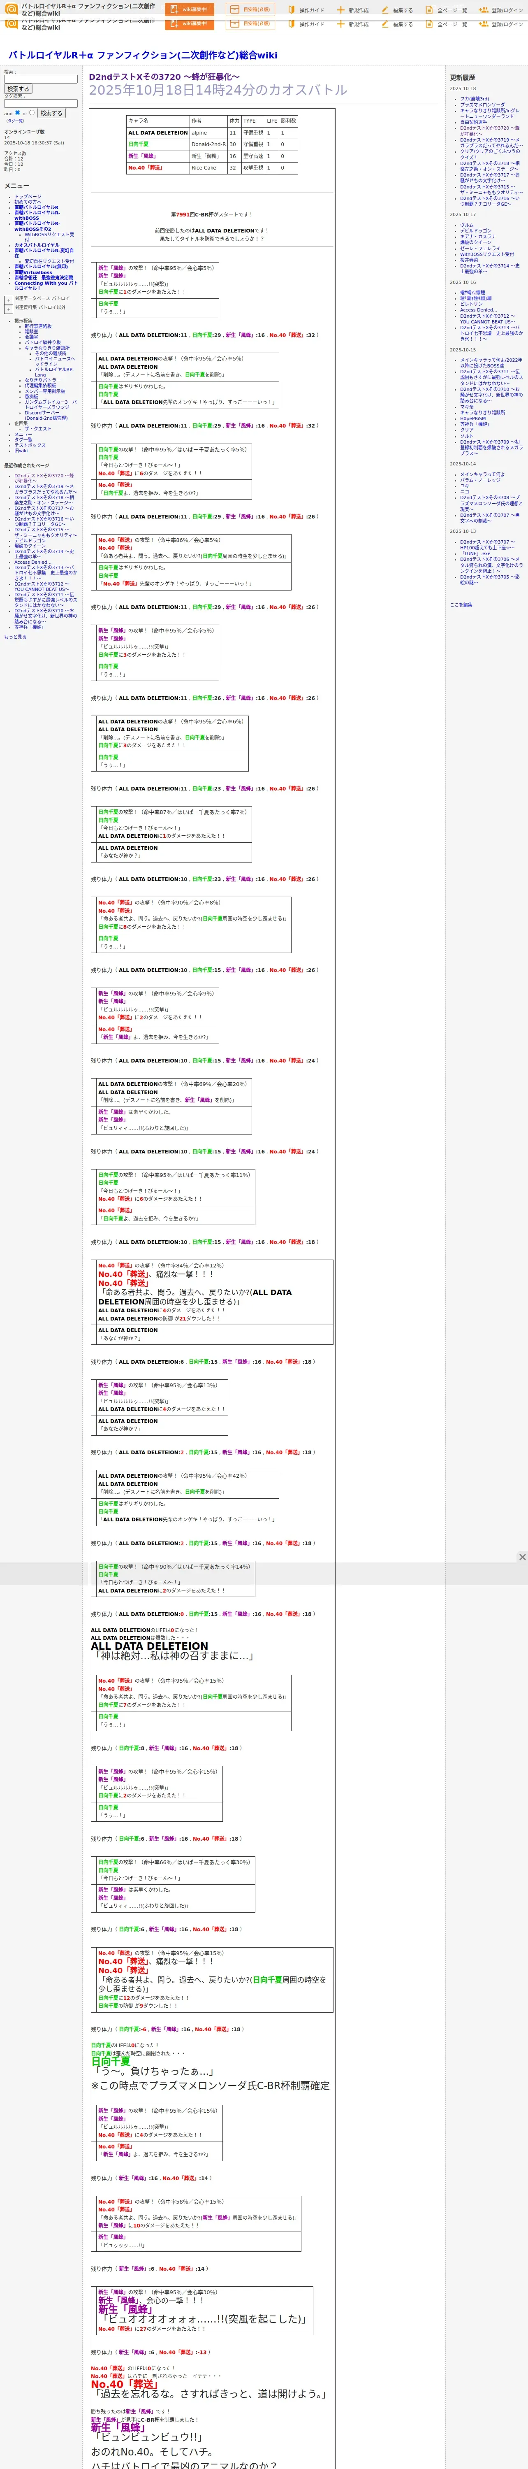This screenshot has width=528, height=2469.
Task: Open フカ(崩壊3rd) in 更新履歴
Action: pos(475,99)
